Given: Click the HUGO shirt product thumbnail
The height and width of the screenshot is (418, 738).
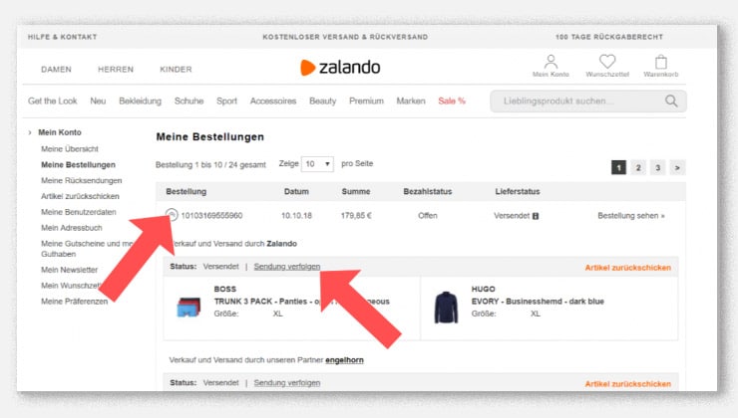Looking at the screenshot, I should [445, 307].
